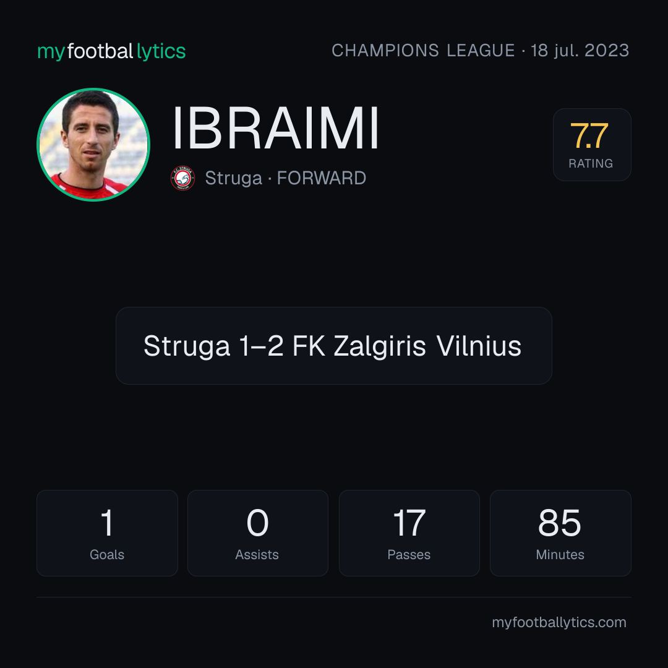Select the Goals stat card
The height and width of the screenshot is (668, 668).
click(107, 533)
